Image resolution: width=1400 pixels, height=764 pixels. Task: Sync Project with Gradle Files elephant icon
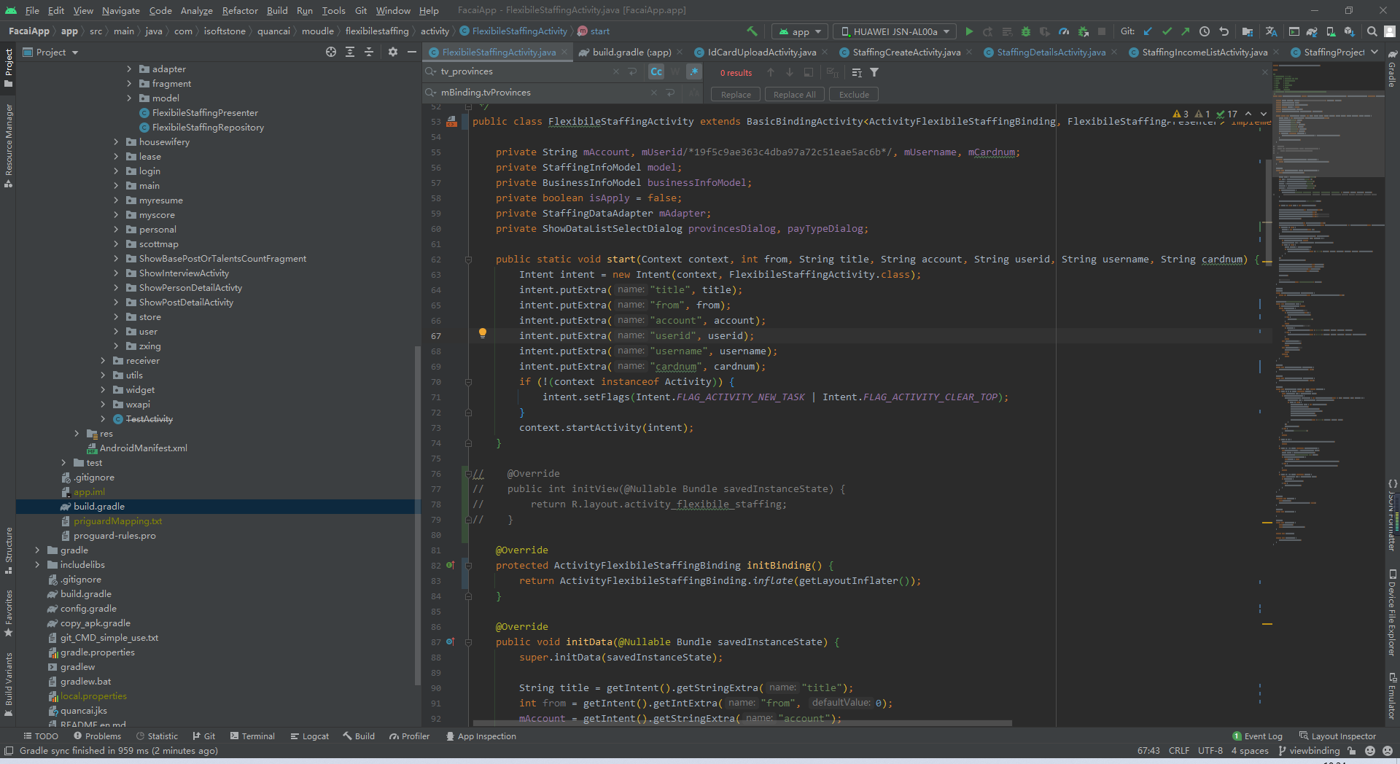(x=1312, y=31)
